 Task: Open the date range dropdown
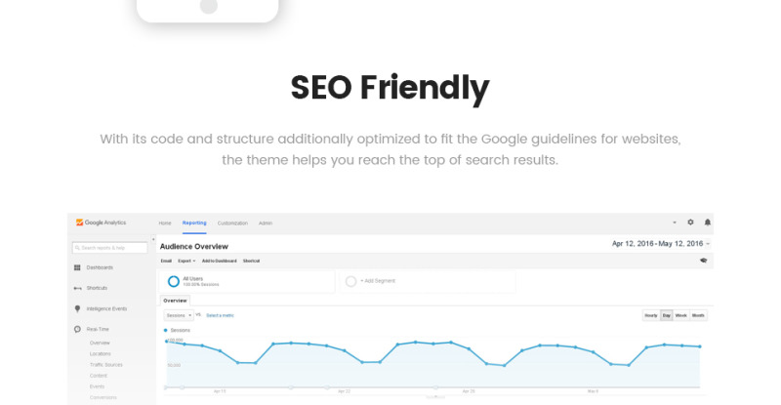[x=661, y=244]
